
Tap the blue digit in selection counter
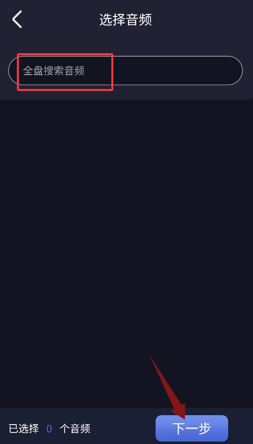49,429
